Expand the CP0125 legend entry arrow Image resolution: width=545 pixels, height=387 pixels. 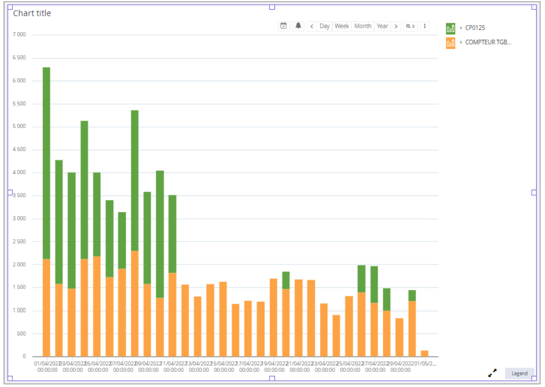461,28
